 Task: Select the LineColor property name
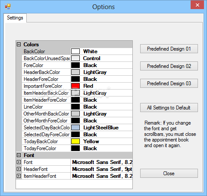33,107
